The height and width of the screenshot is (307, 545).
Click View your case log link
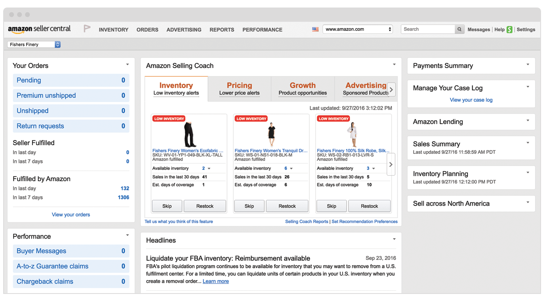point(471,100)
